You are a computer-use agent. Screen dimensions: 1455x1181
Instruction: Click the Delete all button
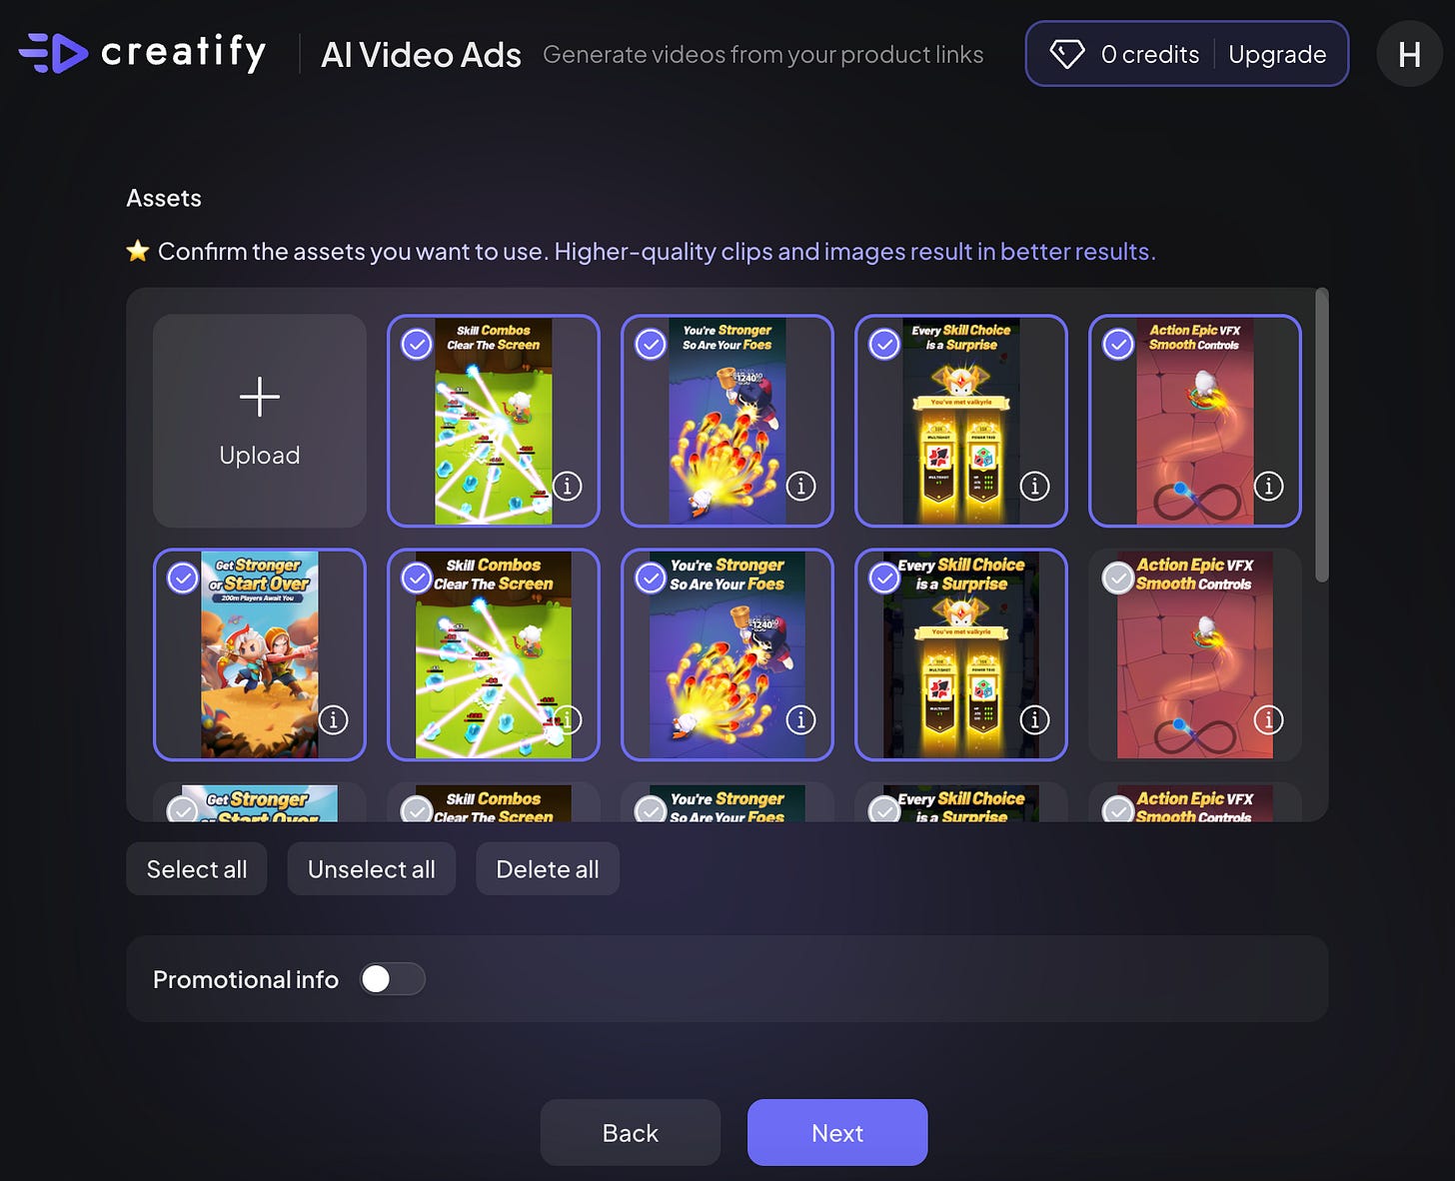(x=548, y=869)
